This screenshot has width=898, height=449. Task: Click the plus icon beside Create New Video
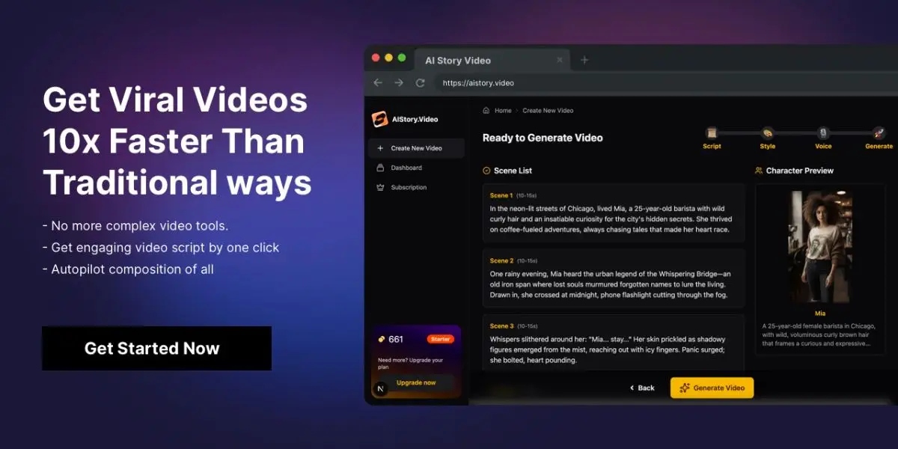[x=380, y=148]
